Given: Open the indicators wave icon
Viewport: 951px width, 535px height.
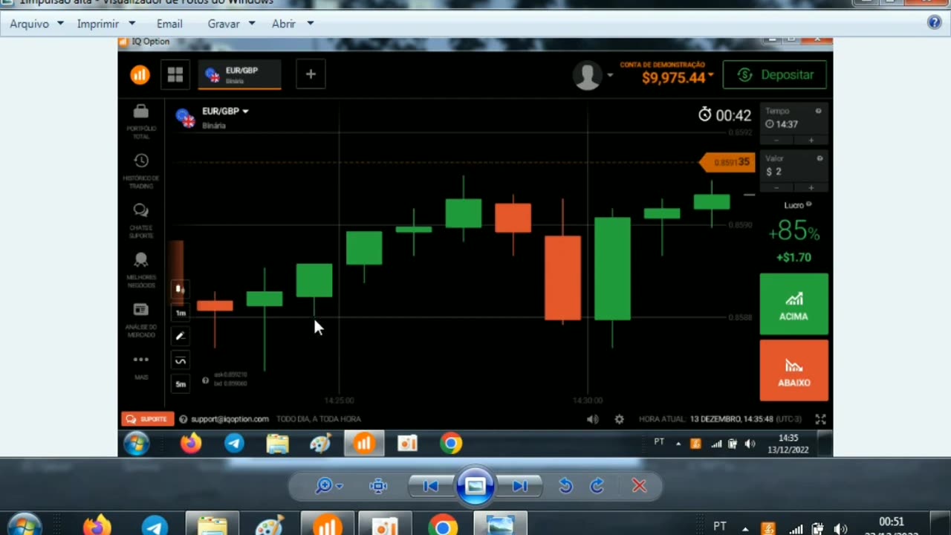Looking at the screenshot, I should (x=180, y=360).
